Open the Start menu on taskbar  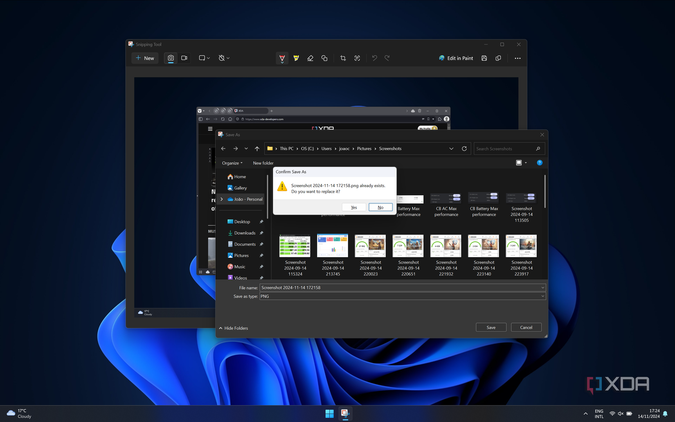pyautogui.click(x=329, y=413)
